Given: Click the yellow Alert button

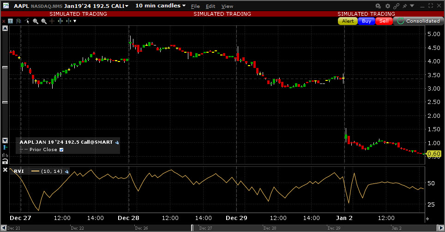Looking at the screenshot, I should point(348,21).
